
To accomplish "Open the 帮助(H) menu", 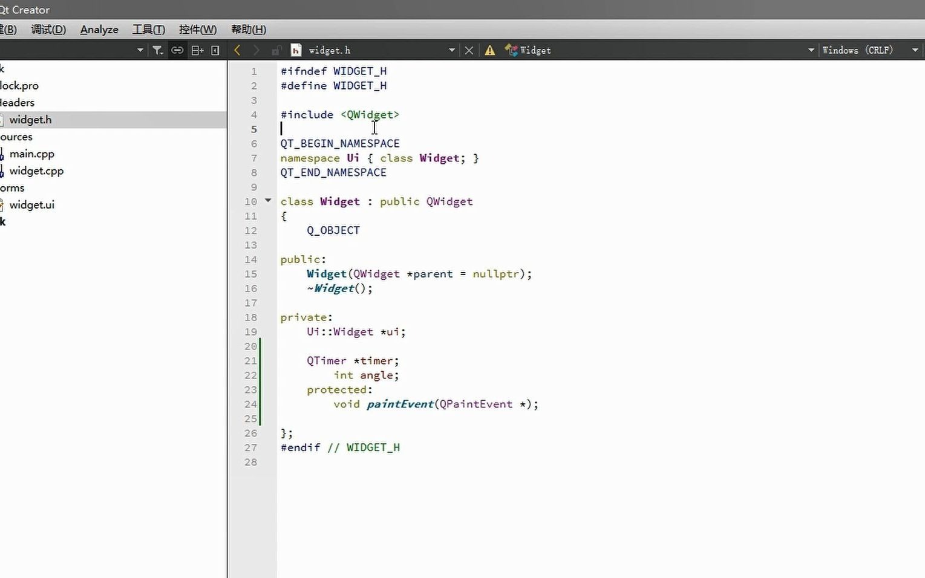I will coord(249,30).
